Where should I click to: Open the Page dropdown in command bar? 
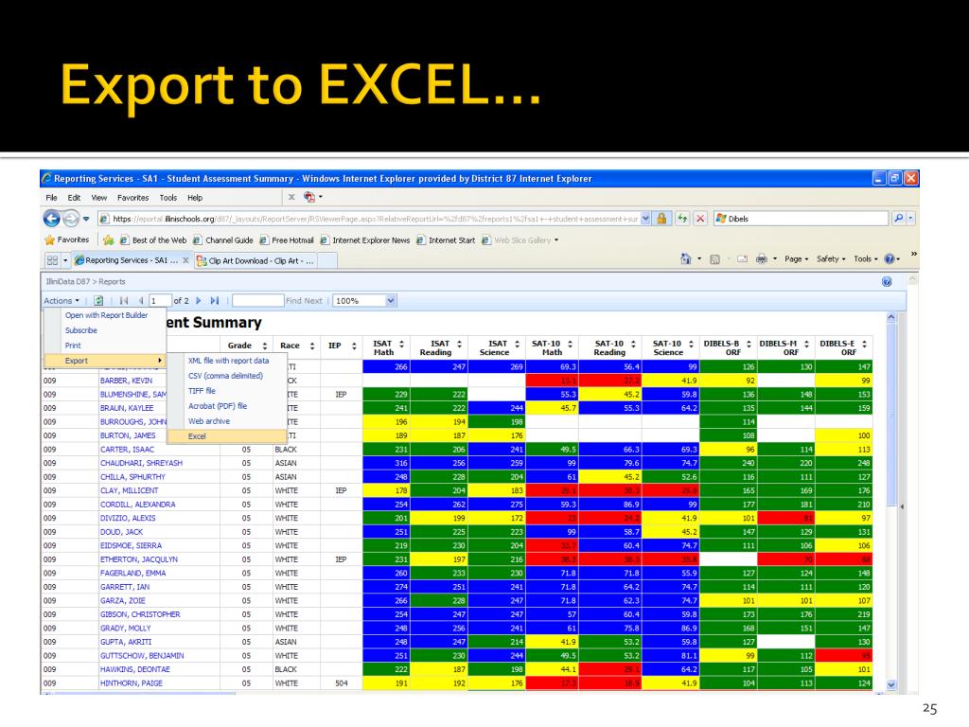tap(796, 259)
